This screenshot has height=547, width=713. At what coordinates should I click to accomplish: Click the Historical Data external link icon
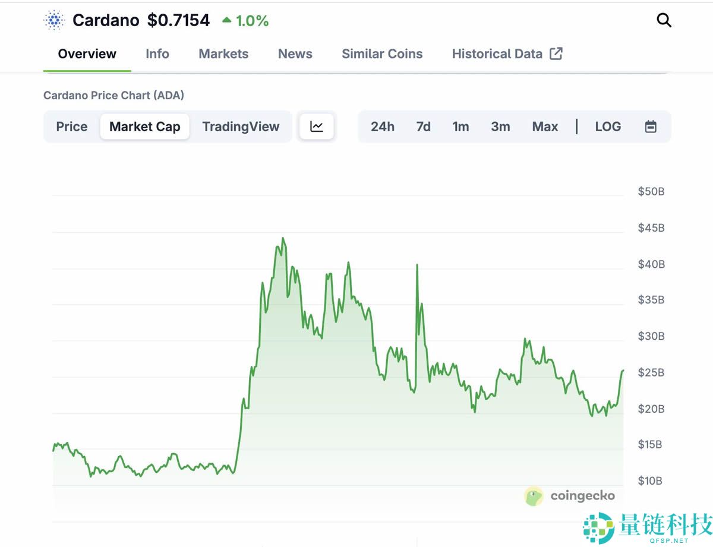click(556, 53)
